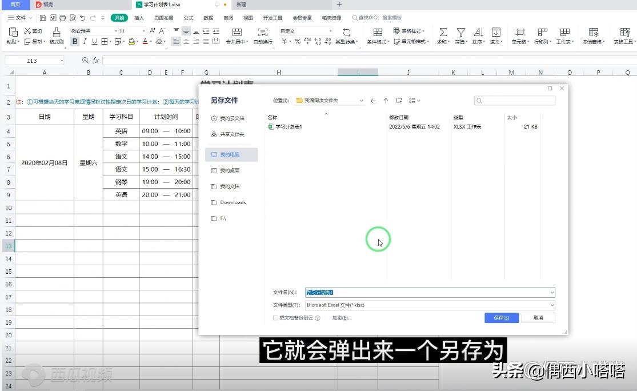Switch to the 数据 ribbon tab
Viewport: 637px width, 391px height.
pos(209,17)
